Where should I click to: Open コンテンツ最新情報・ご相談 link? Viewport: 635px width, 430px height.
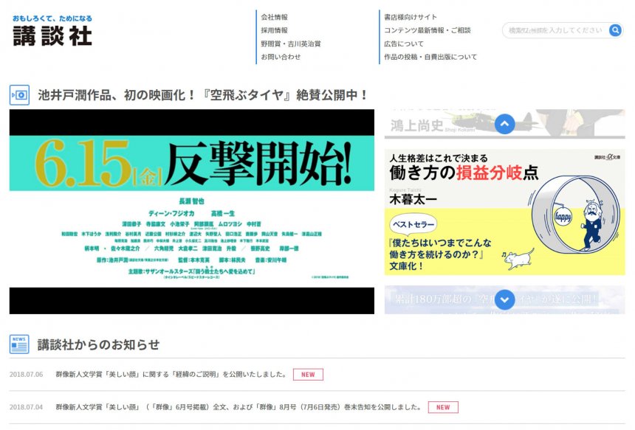(427, 30)
